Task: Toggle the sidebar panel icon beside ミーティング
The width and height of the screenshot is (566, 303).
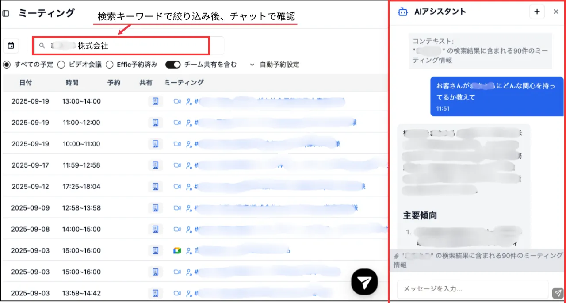Action: tap(6, 13)
